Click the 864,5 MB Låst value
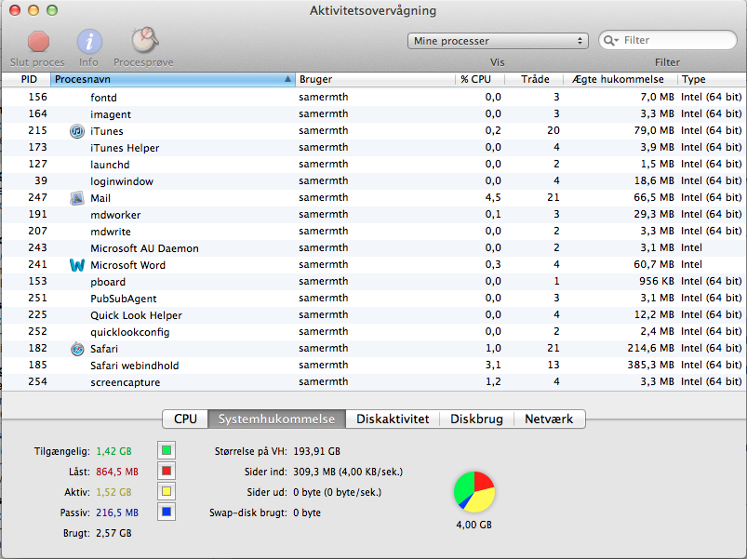The height and width of the screenshot is (559, 747). 117,472
